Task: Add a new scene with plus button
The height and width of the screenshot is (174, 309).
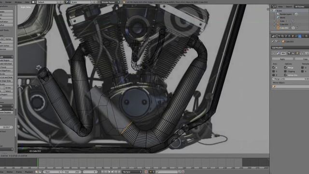Action: (x=93, y=2)
